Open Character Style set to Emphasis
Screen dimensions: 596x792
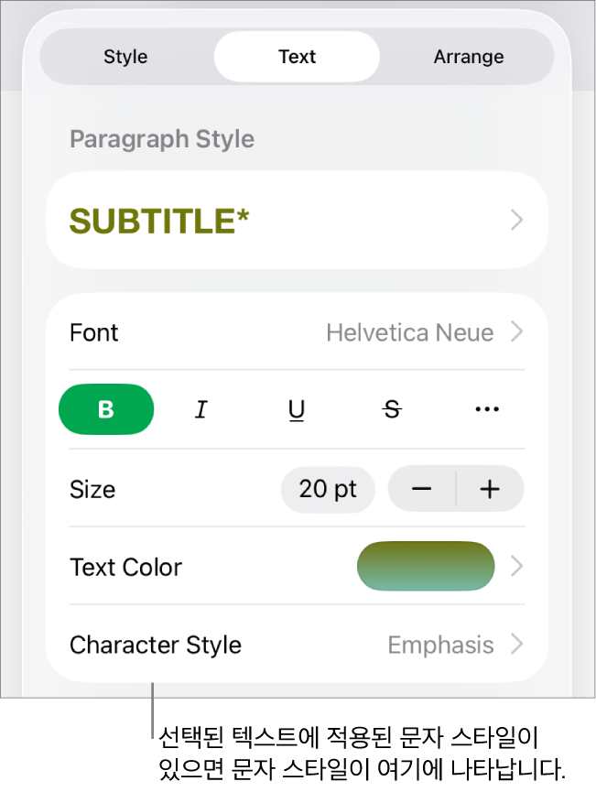click(440, 645)
